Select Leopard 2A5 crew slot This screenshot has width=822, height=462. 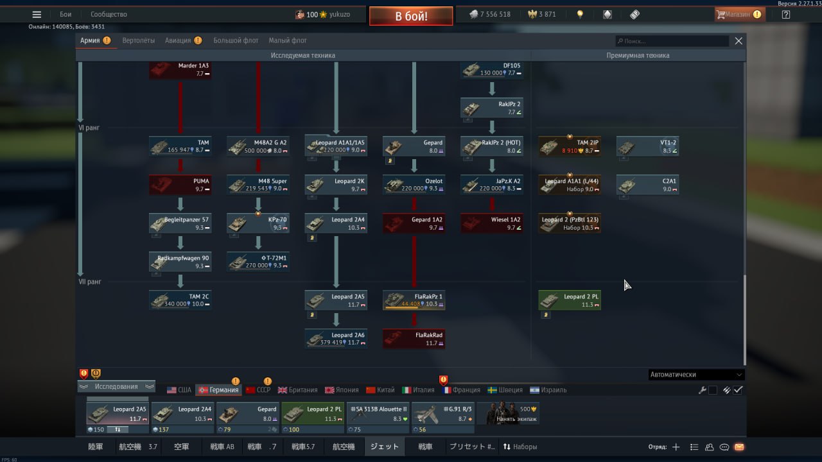coord(118,414)
